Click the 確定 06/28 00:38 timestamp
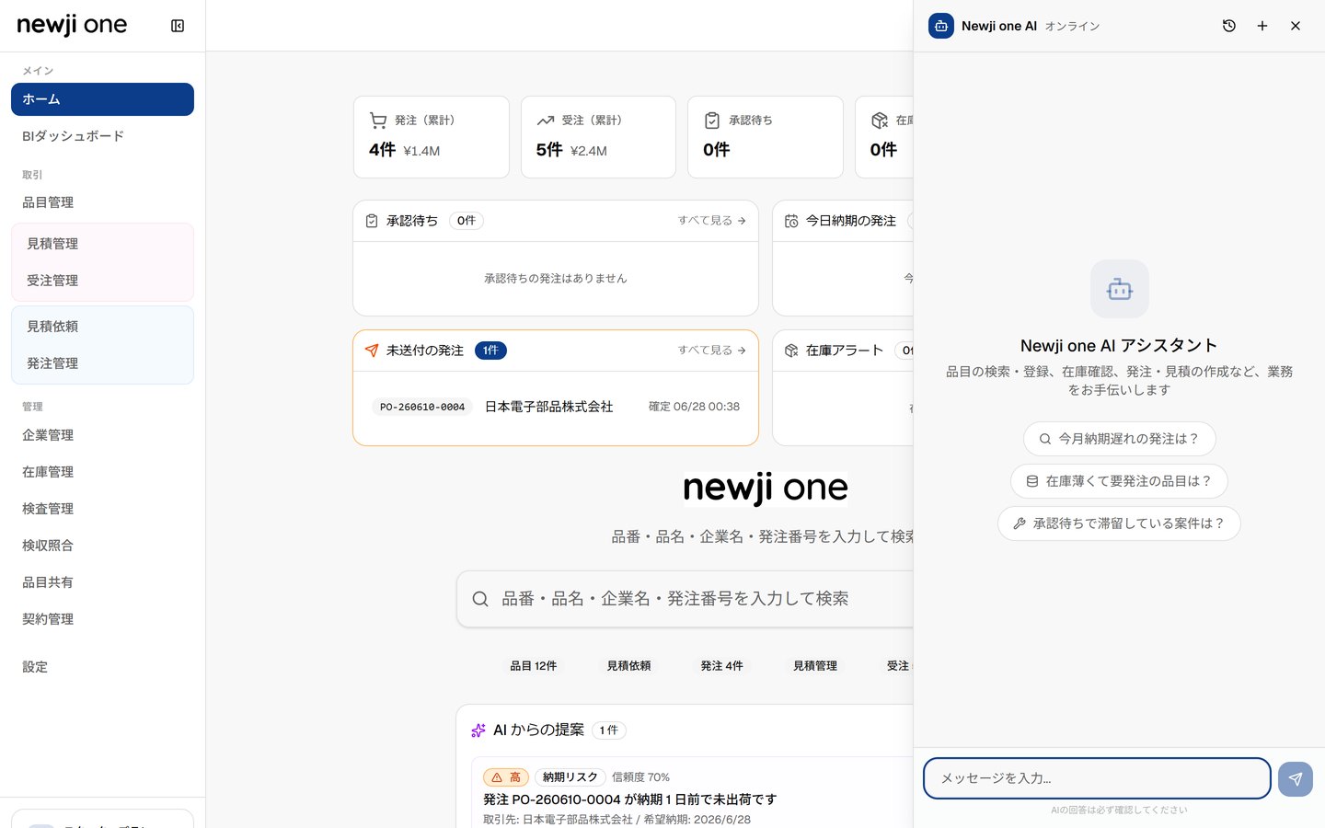This screenshot has height=828, width=1325. tap(695, 407)
